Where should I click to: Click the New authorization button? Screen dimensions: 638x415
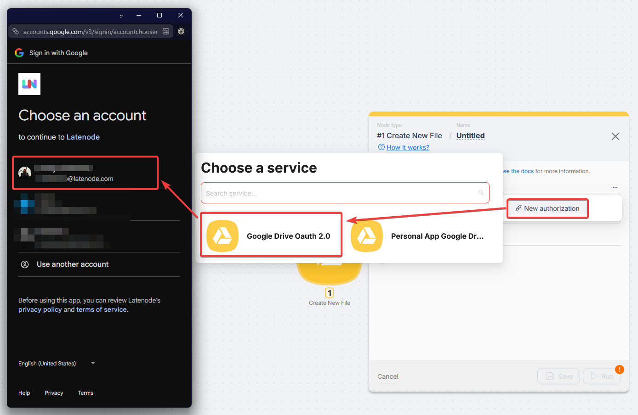[x=547, y=208]
